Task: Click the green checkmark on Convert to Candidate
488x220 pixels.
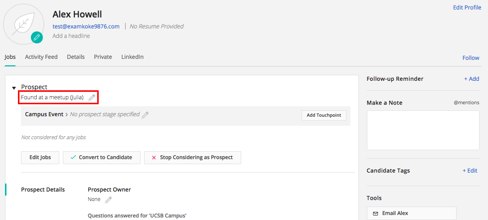Action: pyautogui.click(x=73, y=157)
